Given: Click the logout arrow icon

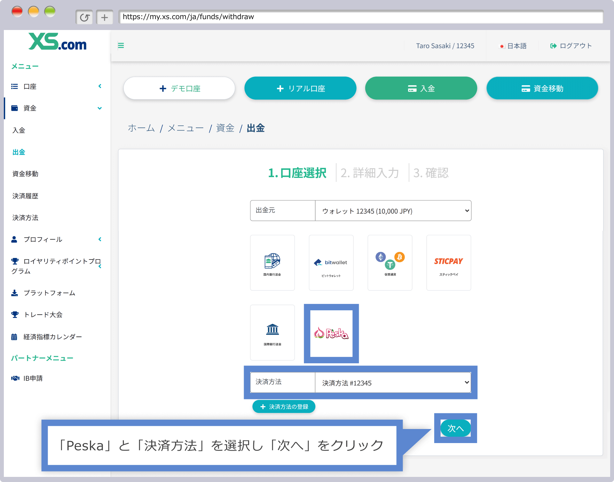Looking at the screenshot, I should pos(553,46).
